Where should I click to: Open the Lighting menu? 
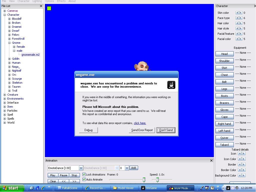37,1
